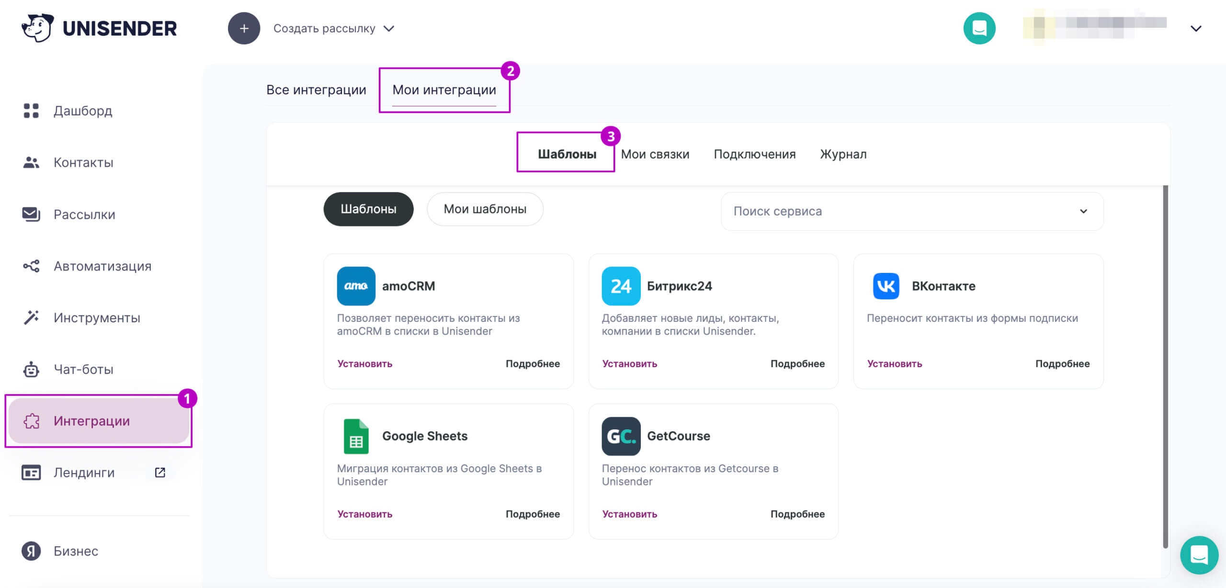This screenshot has height=588, width=1226.
Task: Click the Google Sheets logo icon
Action: pos(356,436)
